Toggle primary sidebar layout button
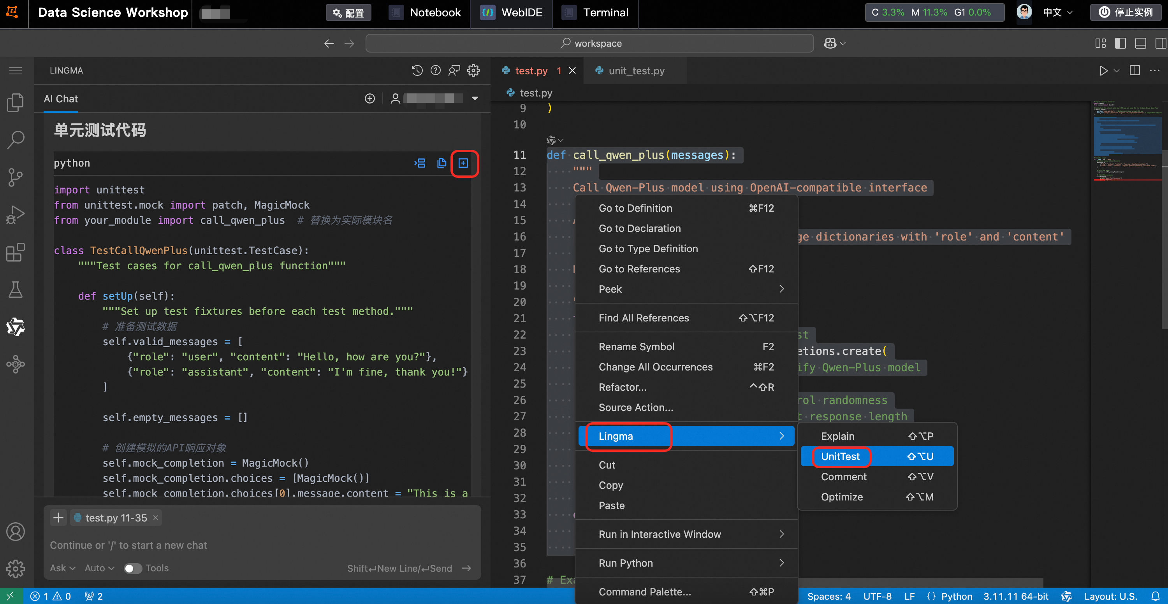The image size is (1168, 604). pos(1121,44)
